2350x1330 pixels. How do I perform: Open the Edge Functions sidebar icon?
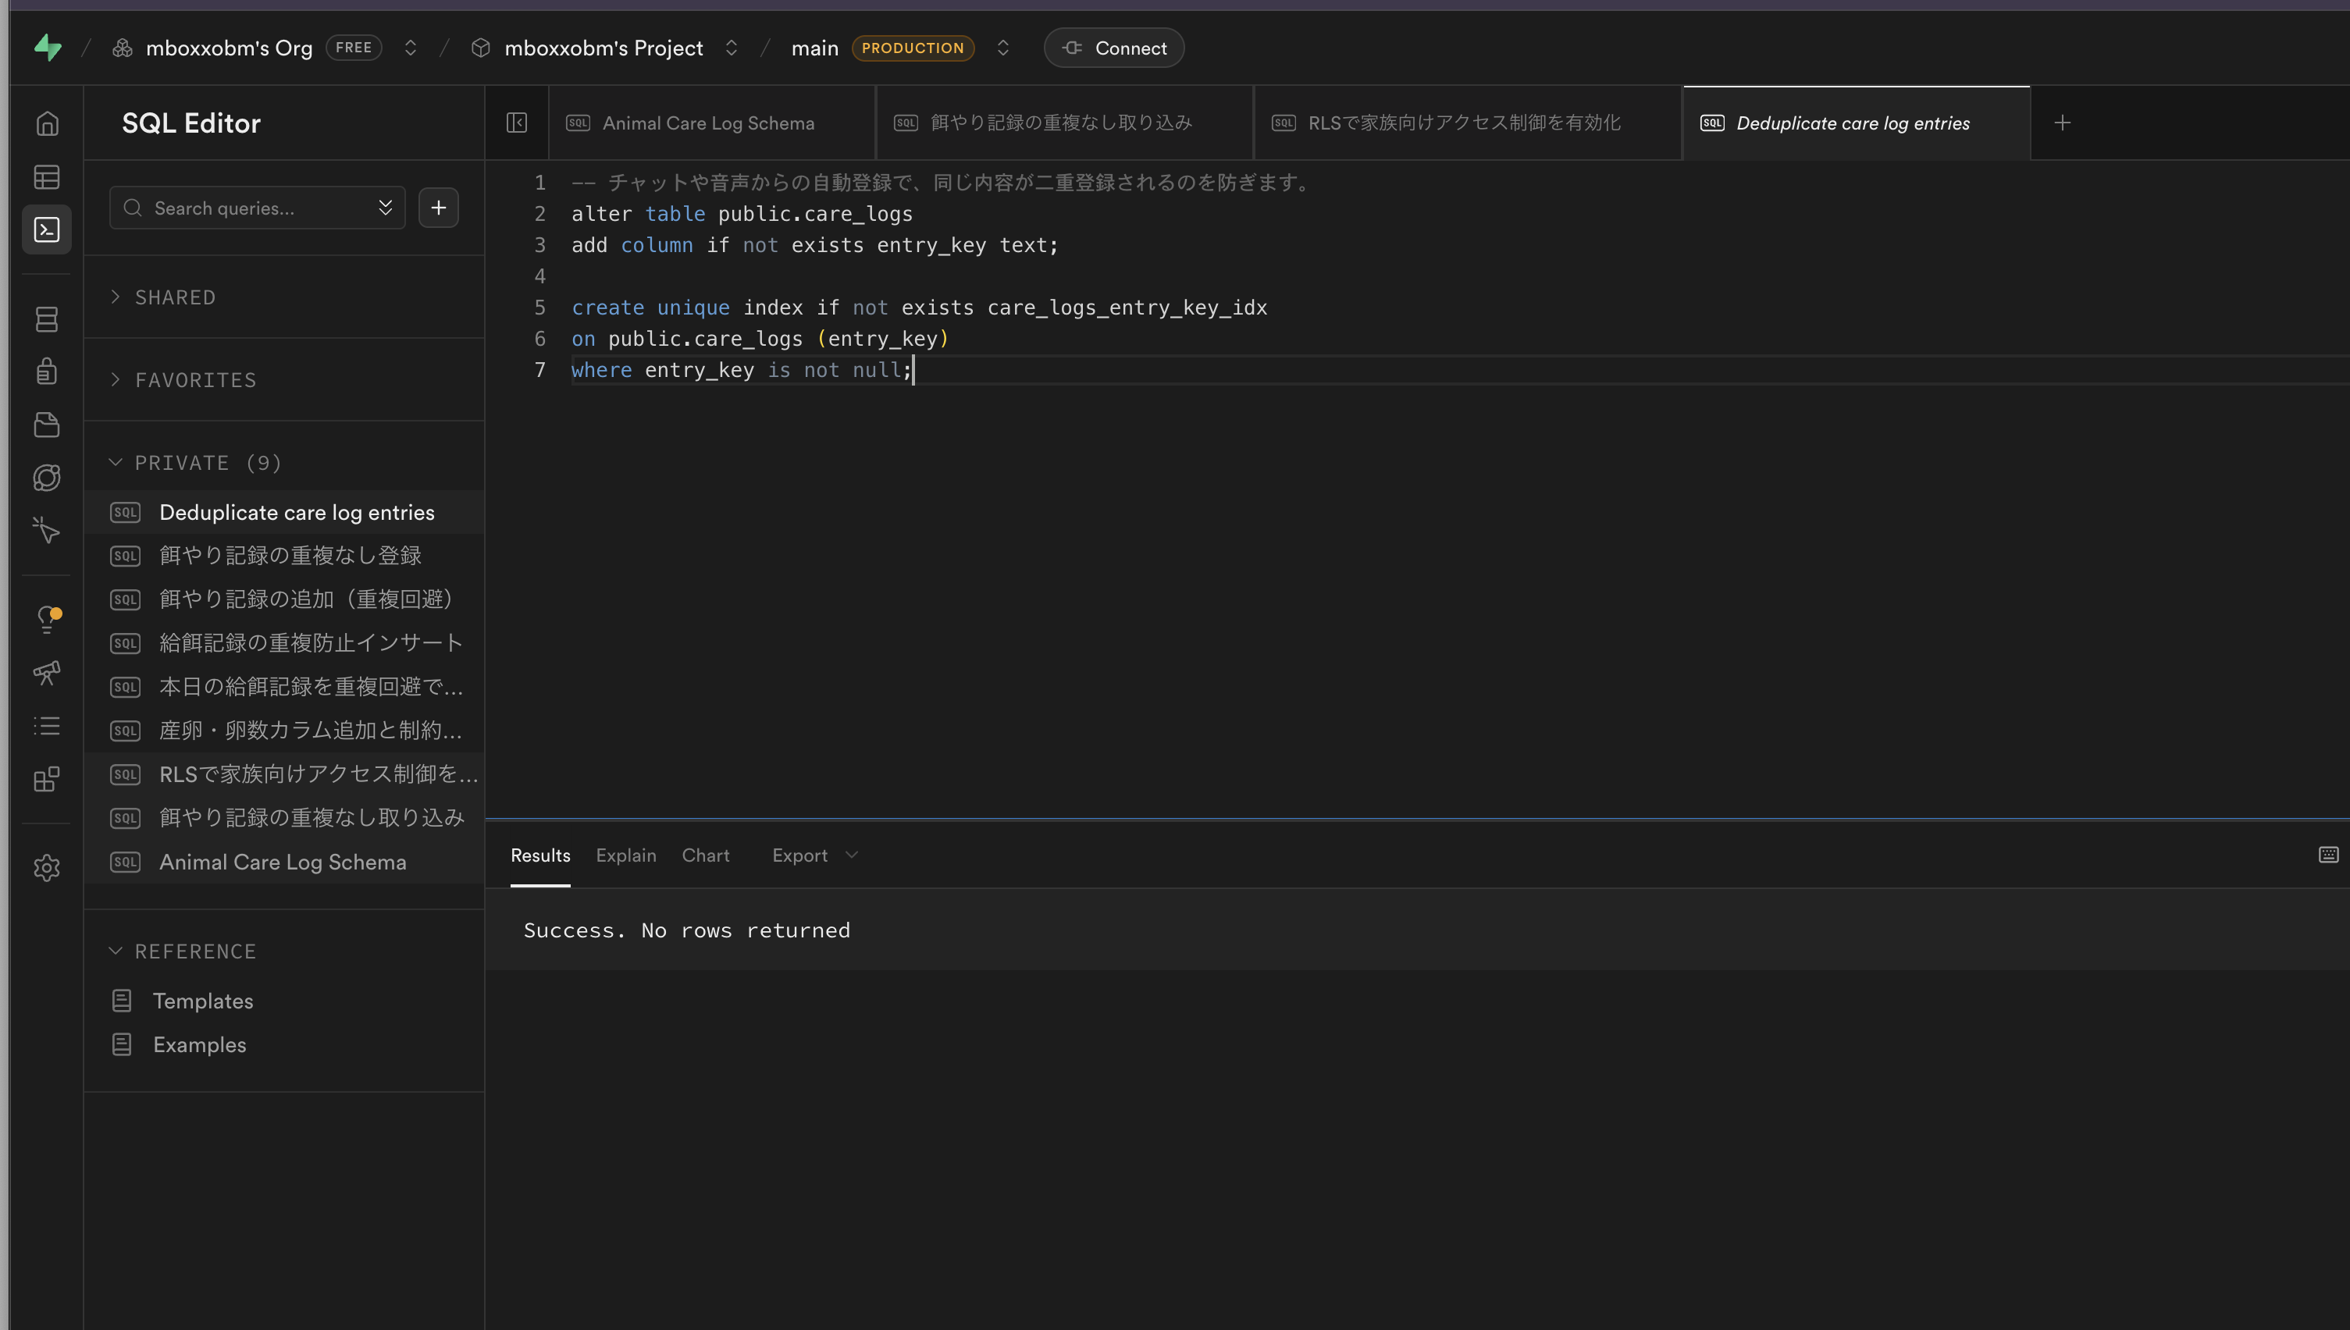point(47,478)
